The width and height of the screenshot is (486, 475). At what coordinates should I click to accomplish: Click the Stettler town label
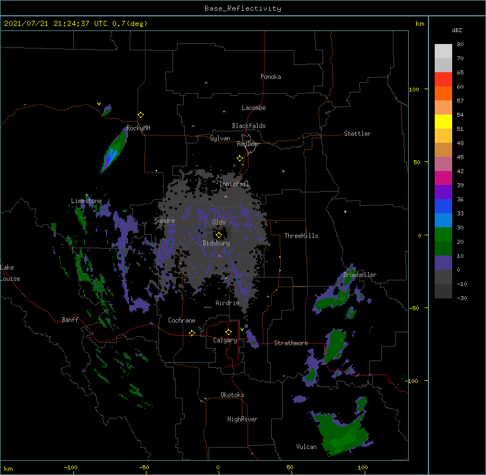tap(357, 134)
